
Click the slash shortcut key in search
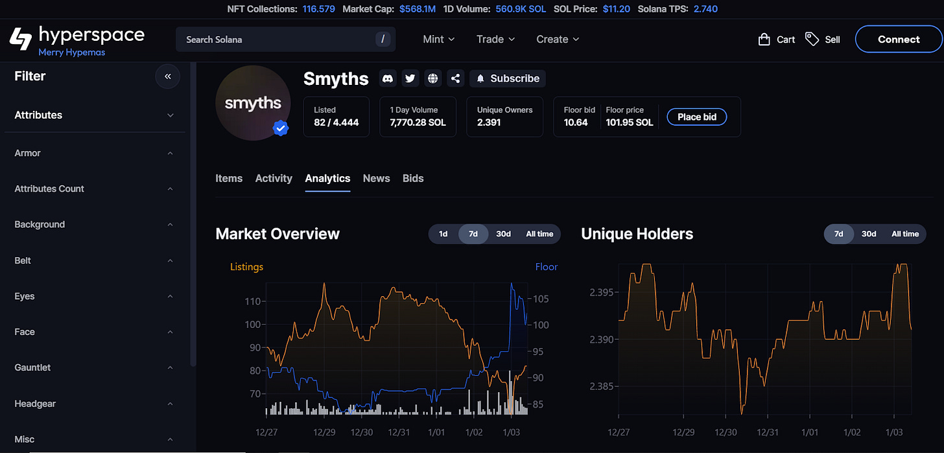click(383, 39)
